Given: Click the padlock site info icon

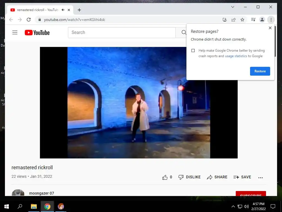Looking at the screenshot, I should tap(40, 20).
